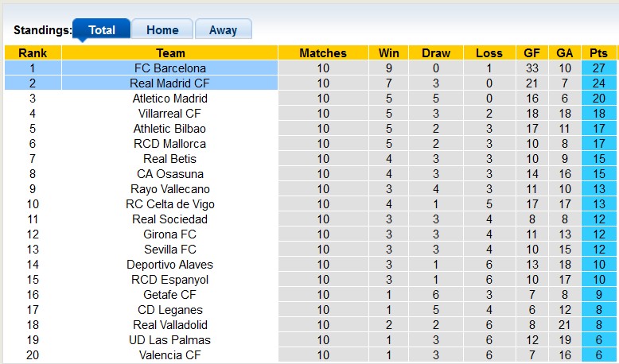The width and height of the screenshot is (619, 364).
Task: Click the Pts column header
Action: point(598,52)
